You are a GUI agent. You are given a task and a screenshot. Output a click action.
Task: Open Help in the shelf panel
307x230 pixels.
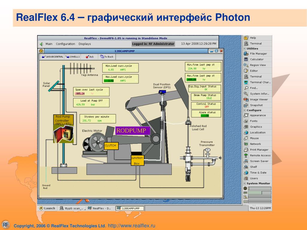(x=257, y=38)
